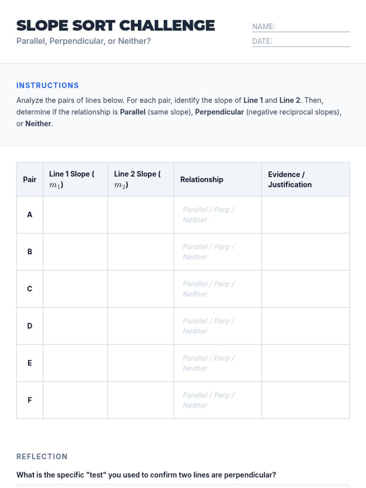366x488 pixels.
Task: Click Line 2 Slope cell for Pair C
Action: click(x=141, y=289)
